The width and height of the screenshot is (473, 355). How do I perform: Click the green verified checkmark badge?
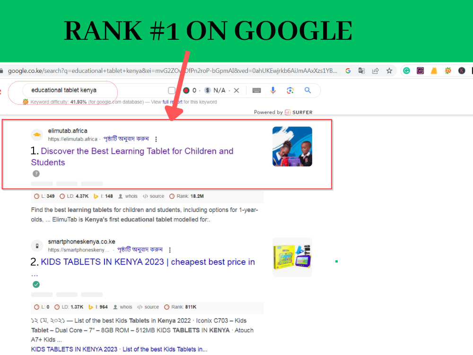[x=36, y=284]
